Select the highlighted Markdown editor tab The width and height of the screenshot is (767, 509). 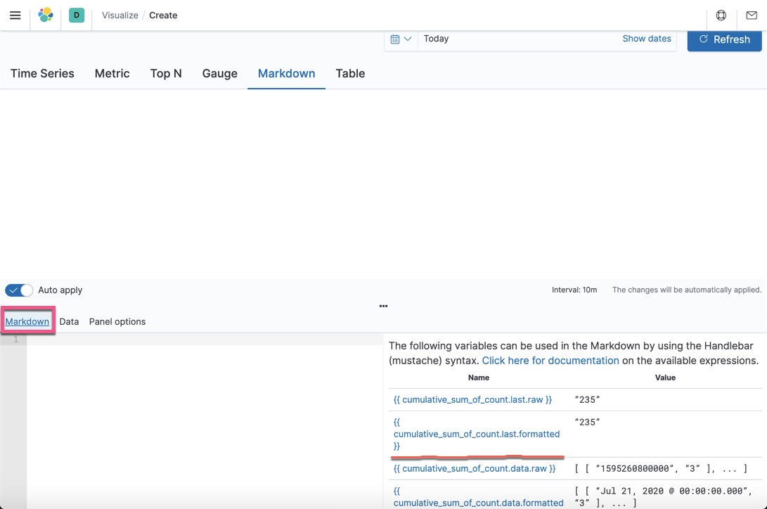tap(27, 321)
